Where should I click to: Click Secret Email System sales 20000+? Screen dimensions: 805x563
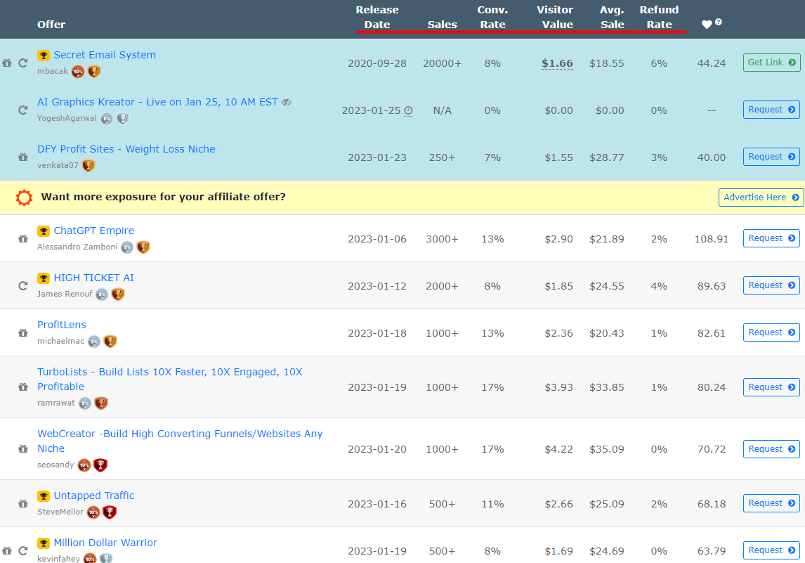coord(442,64)
